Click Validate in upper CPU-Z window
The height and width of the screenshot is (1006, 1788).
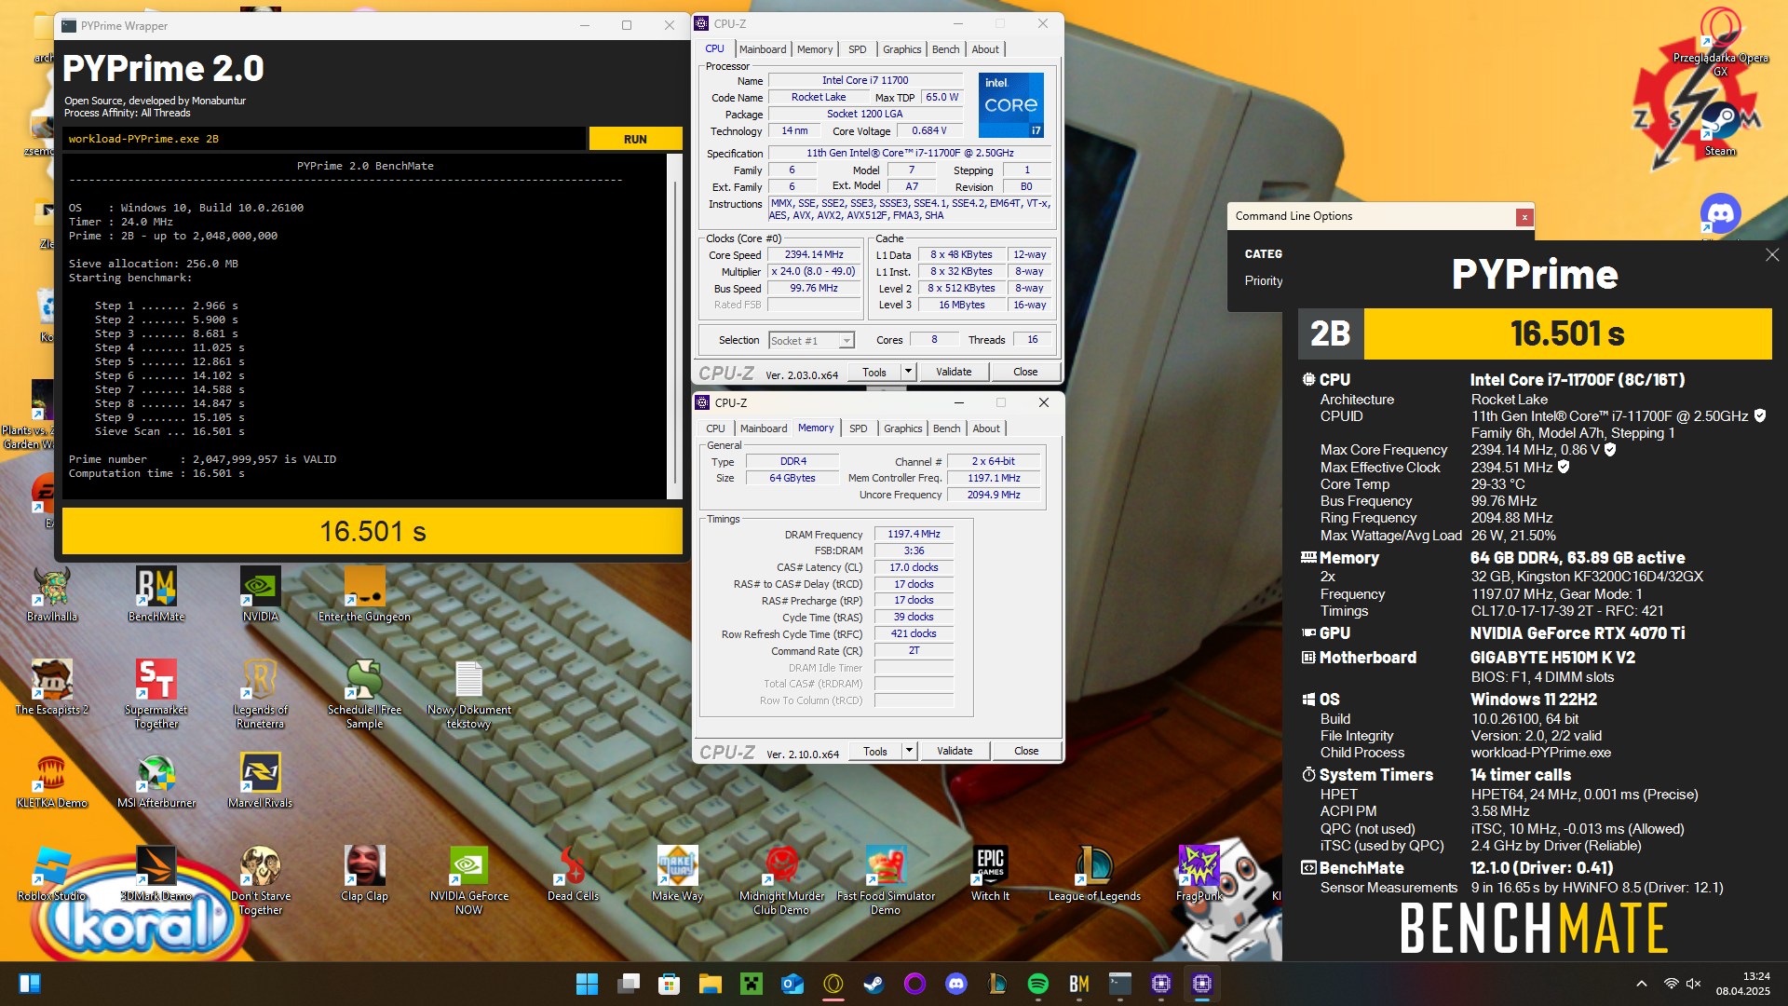pos(954,372)
